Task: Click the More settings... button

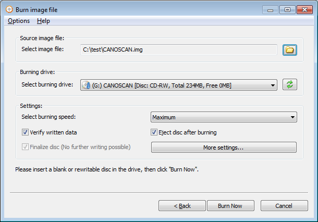Action: click(224, 147)
